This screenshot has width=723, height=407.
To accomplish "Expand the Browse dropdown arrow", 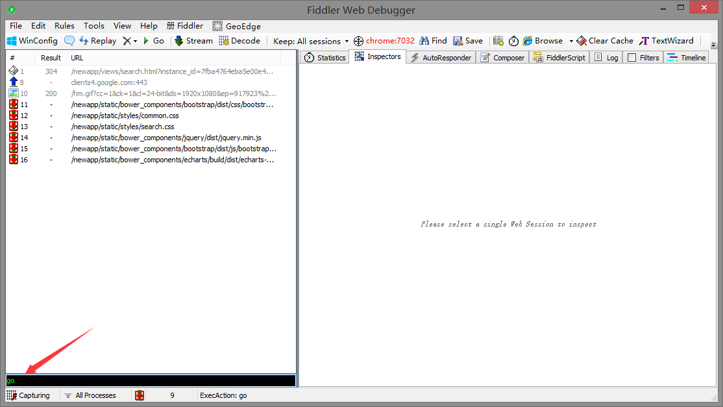I will coord(571,41).
